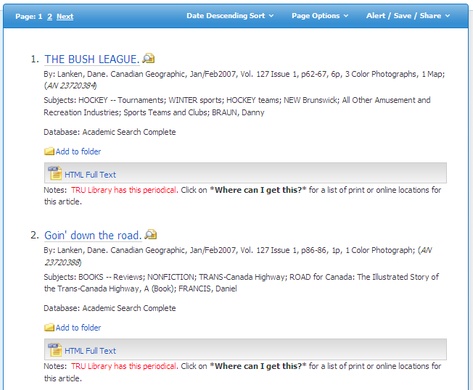This screenshot has height=390, width=473.
Task: Expand Date Descending Sort dropdown
Action: point(230,16)
